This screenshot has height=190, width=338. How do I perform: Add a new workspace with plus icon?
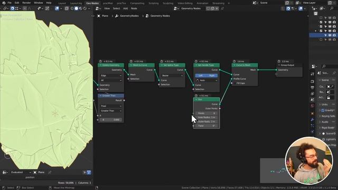[x=229, y=3]
